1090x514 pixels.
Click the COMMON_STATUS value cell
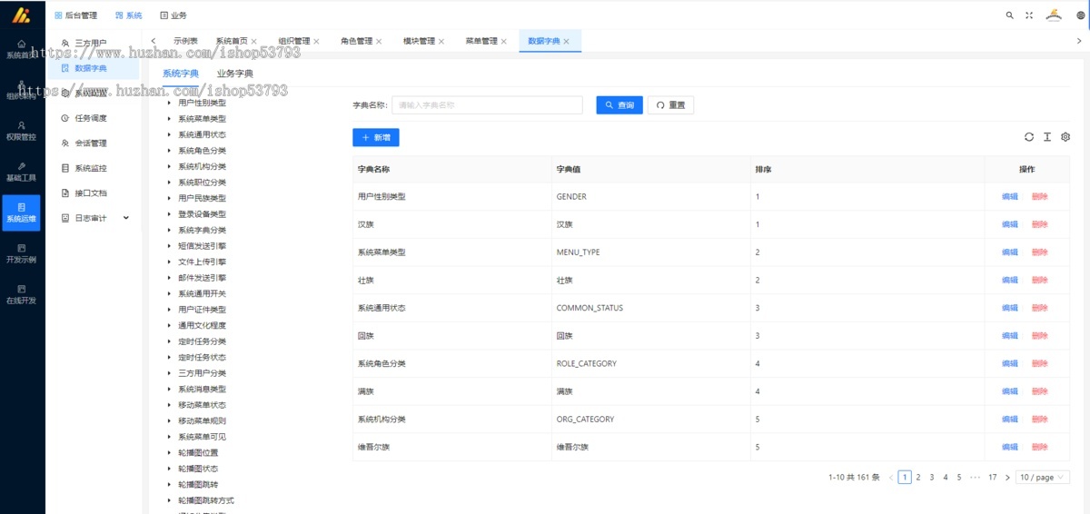tap(590, 309)
